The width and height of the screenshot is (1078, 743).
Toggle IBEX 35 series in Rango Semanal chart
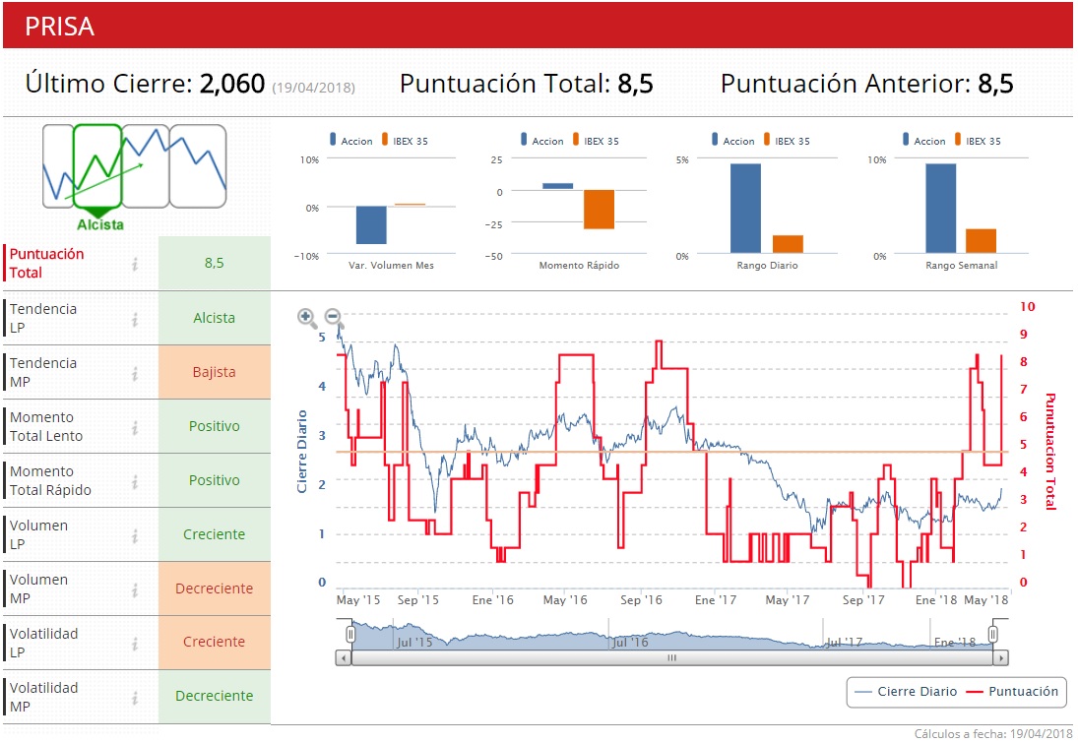(979, 140)
